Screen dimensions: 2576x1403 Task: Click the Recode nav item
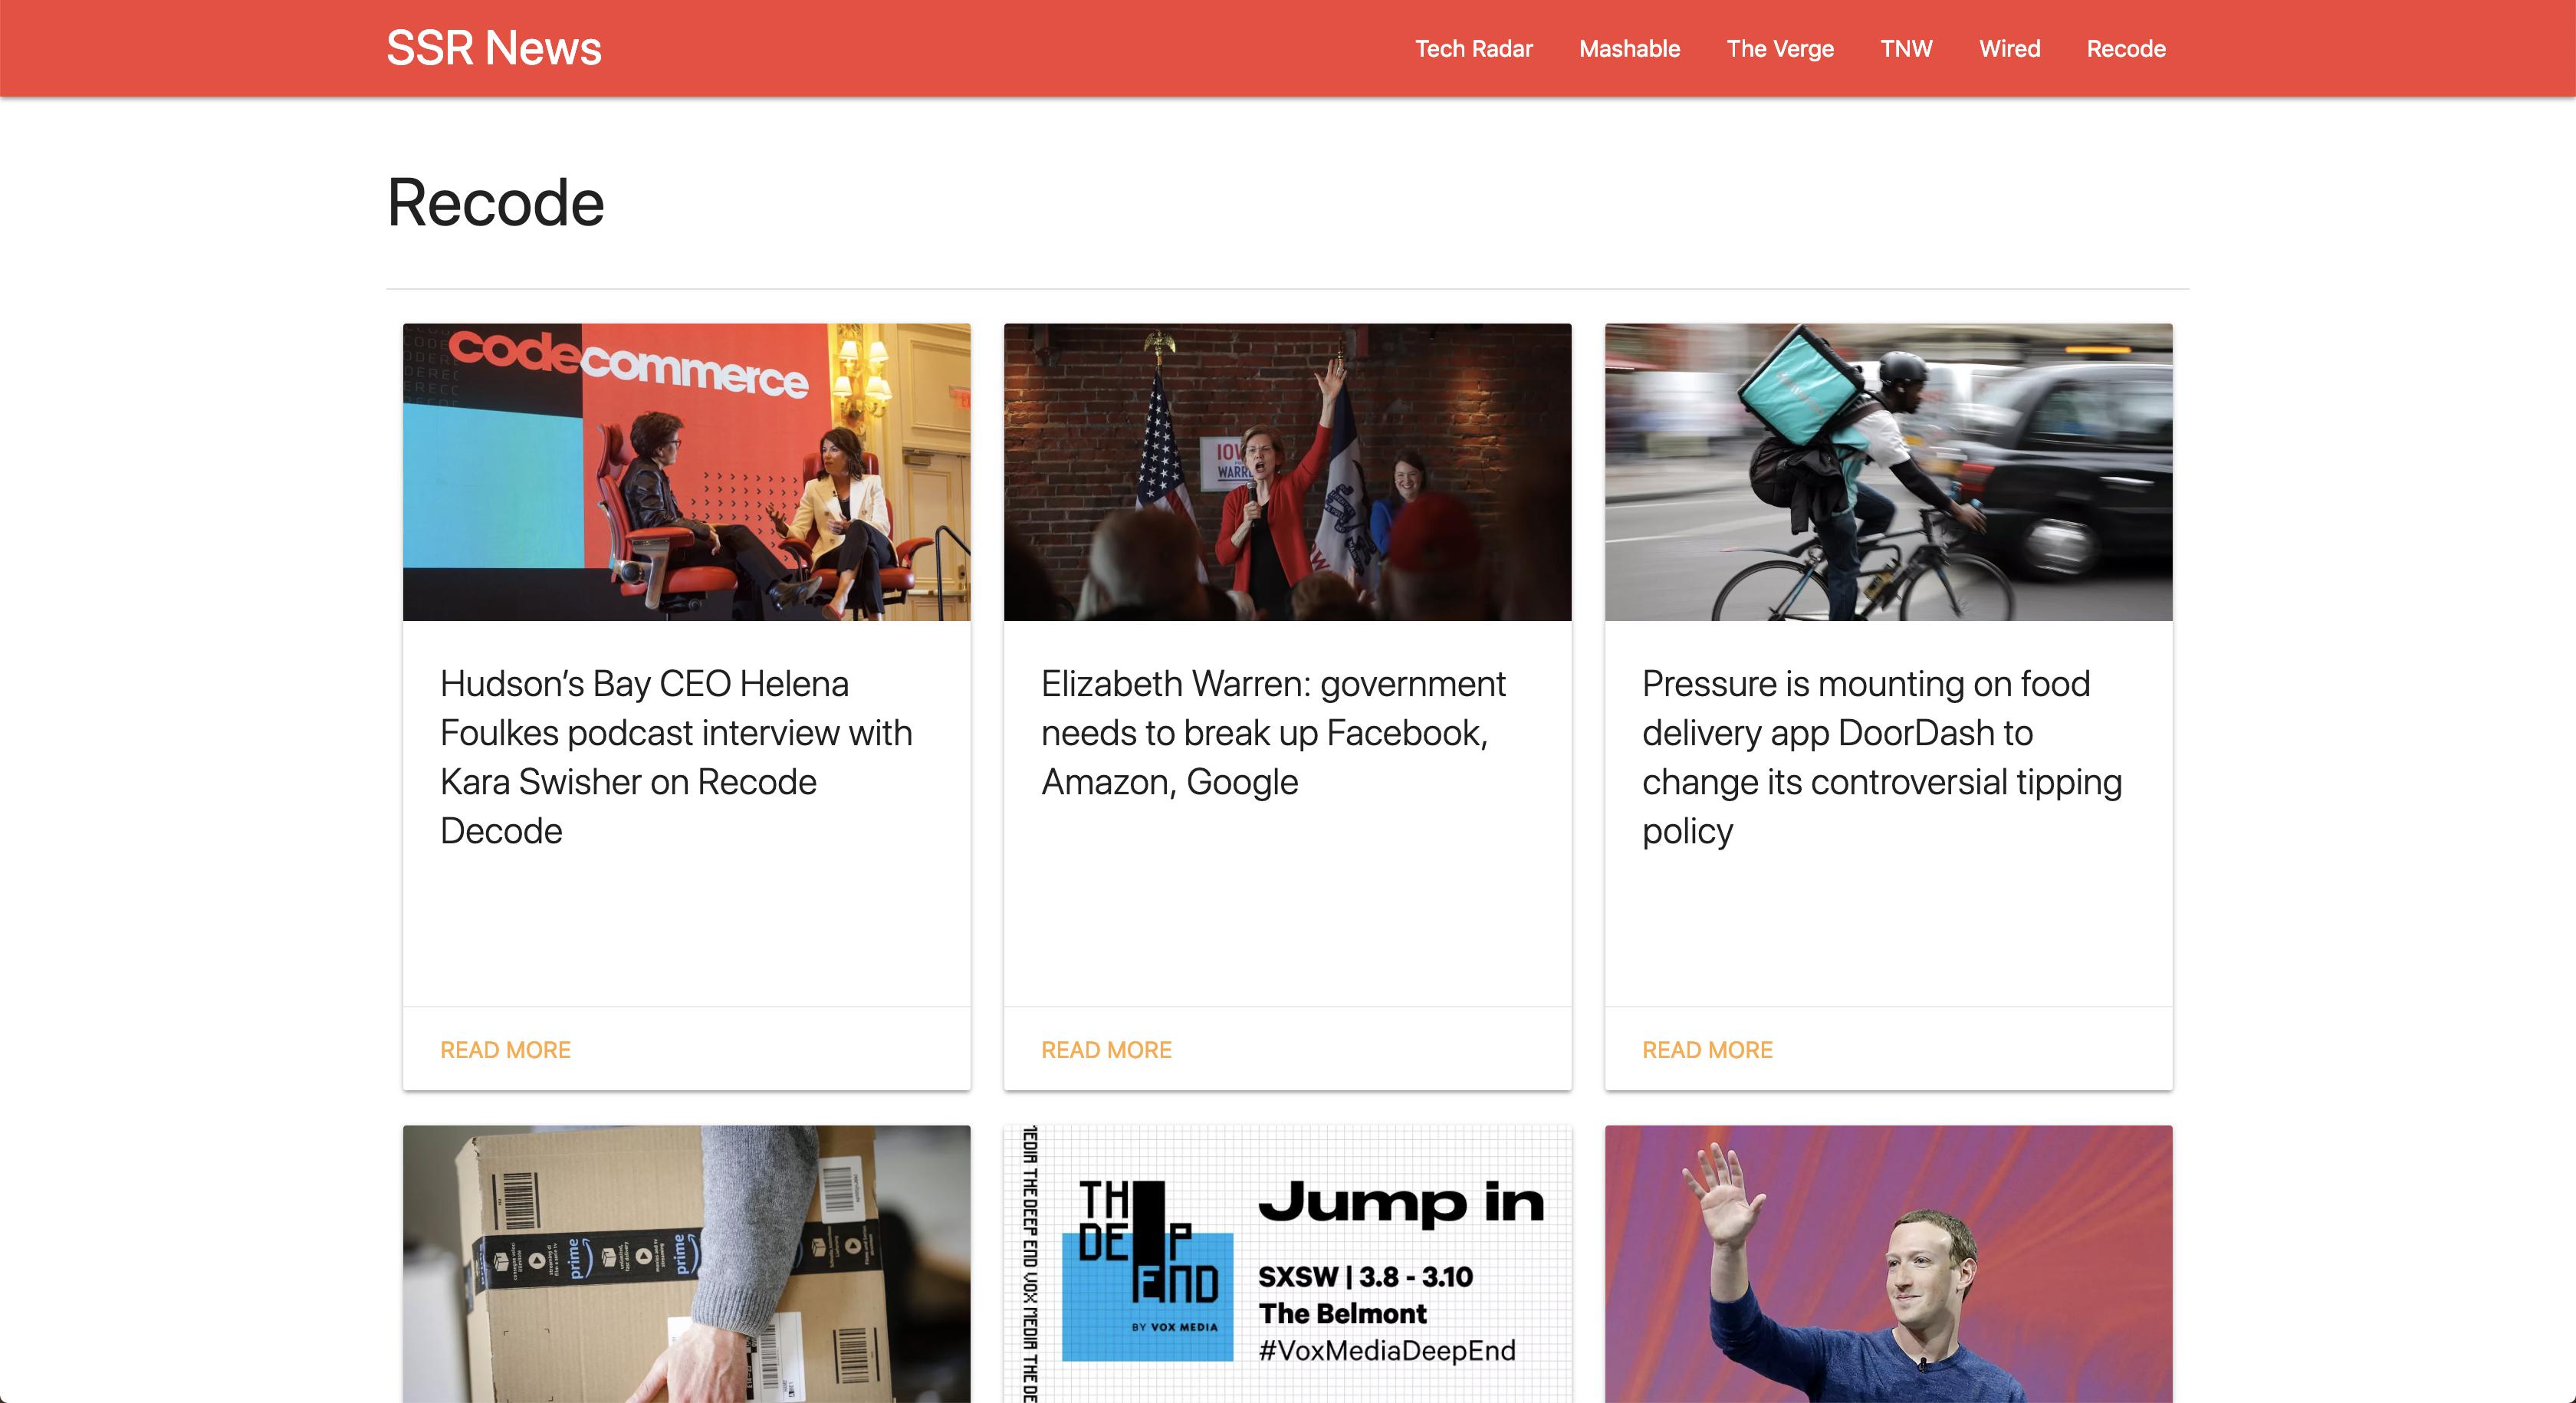pos(2126,48)
